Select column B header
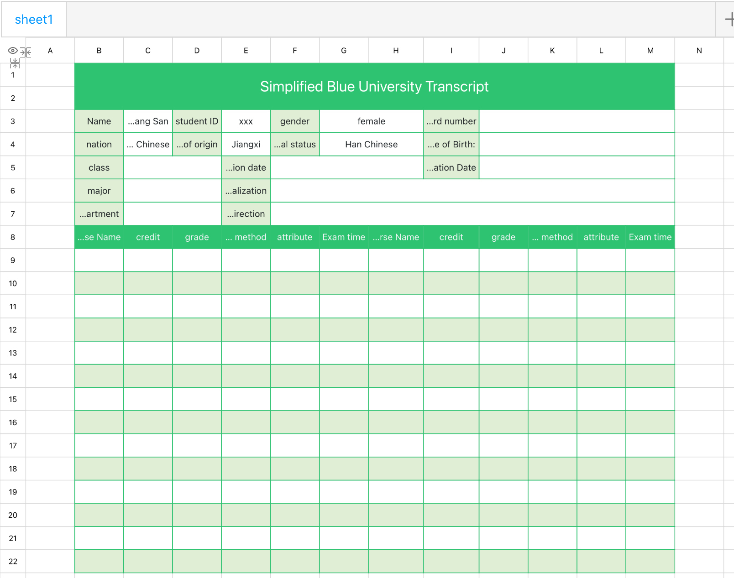Image resolution: width=734 pixels, height=578 pixels. (99, 51)
